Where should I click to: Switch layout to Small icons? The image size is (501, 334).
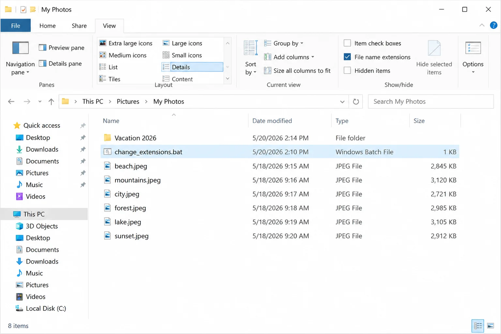pos(182,55)
